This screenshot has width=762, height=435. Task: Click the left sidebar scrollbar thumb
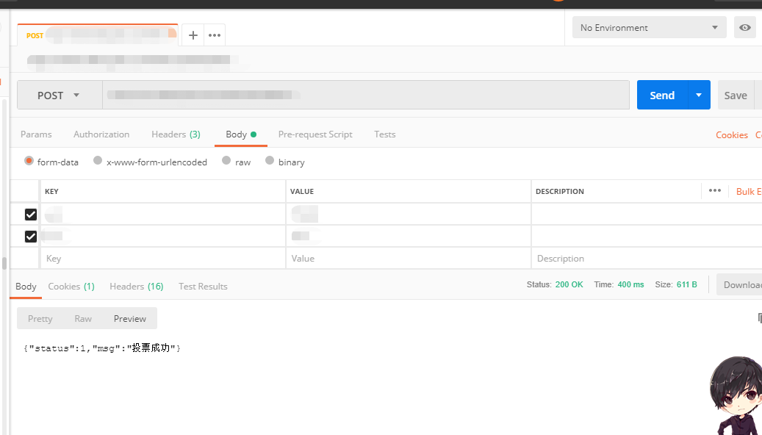click(4, 263)
